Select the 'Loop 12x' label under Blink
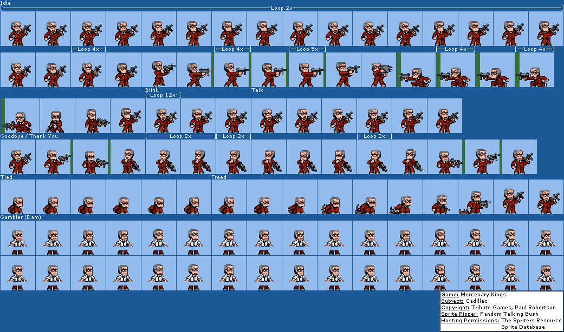564x332 pixels. [163, 95]
